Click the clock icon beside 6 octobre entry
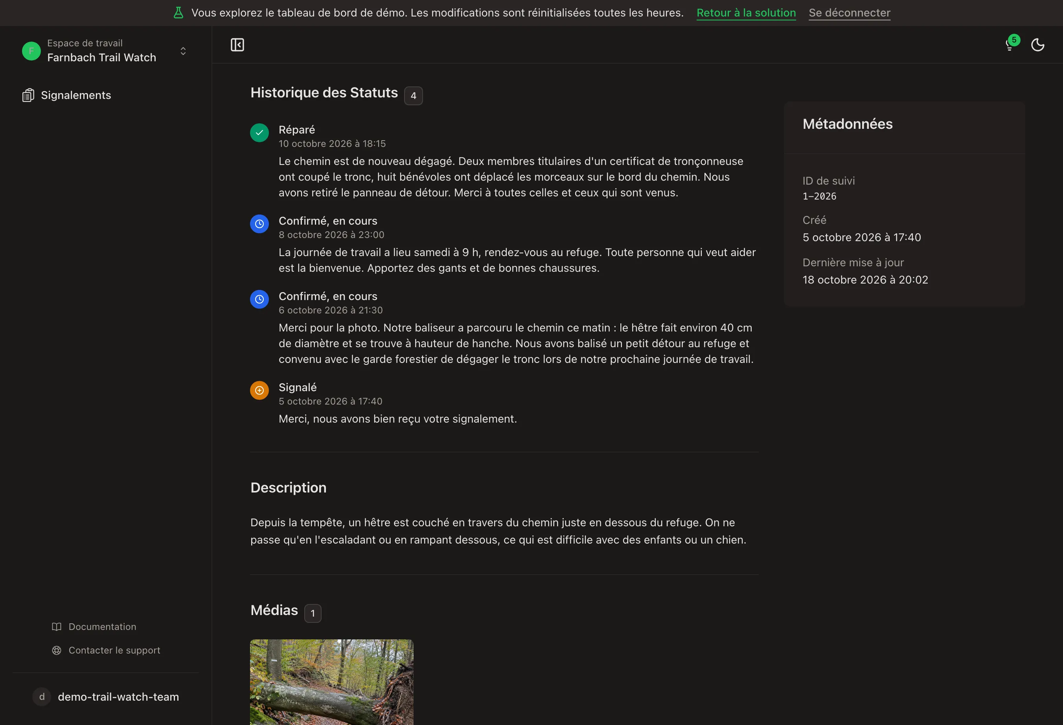This screenshot has height=725, width=1063. pos(259,299)
